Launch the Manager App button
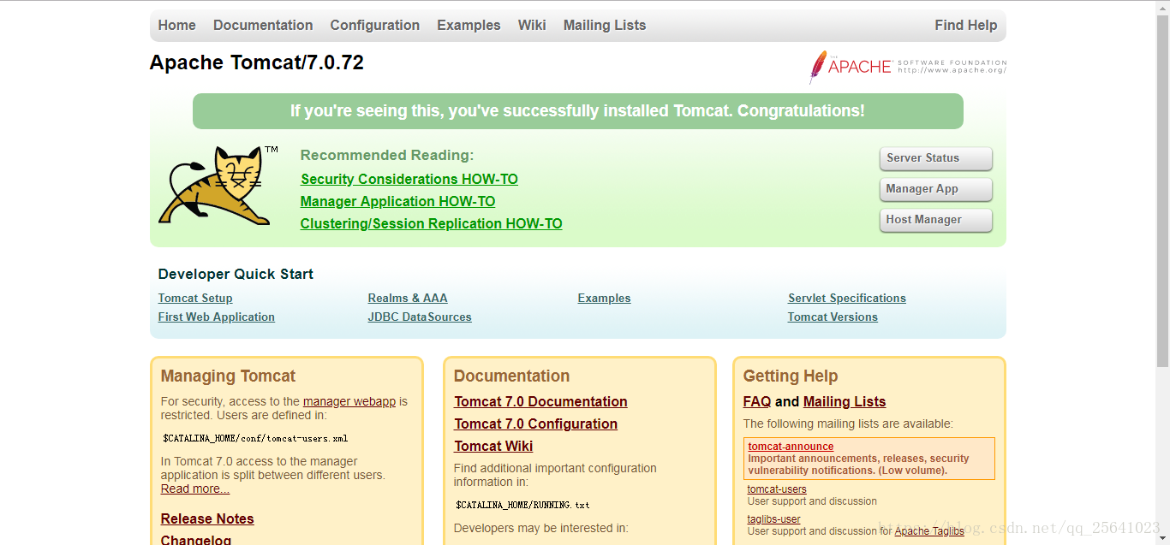Image resolution: width=1170 pixels, height=545 pixels. pos(935,189)
